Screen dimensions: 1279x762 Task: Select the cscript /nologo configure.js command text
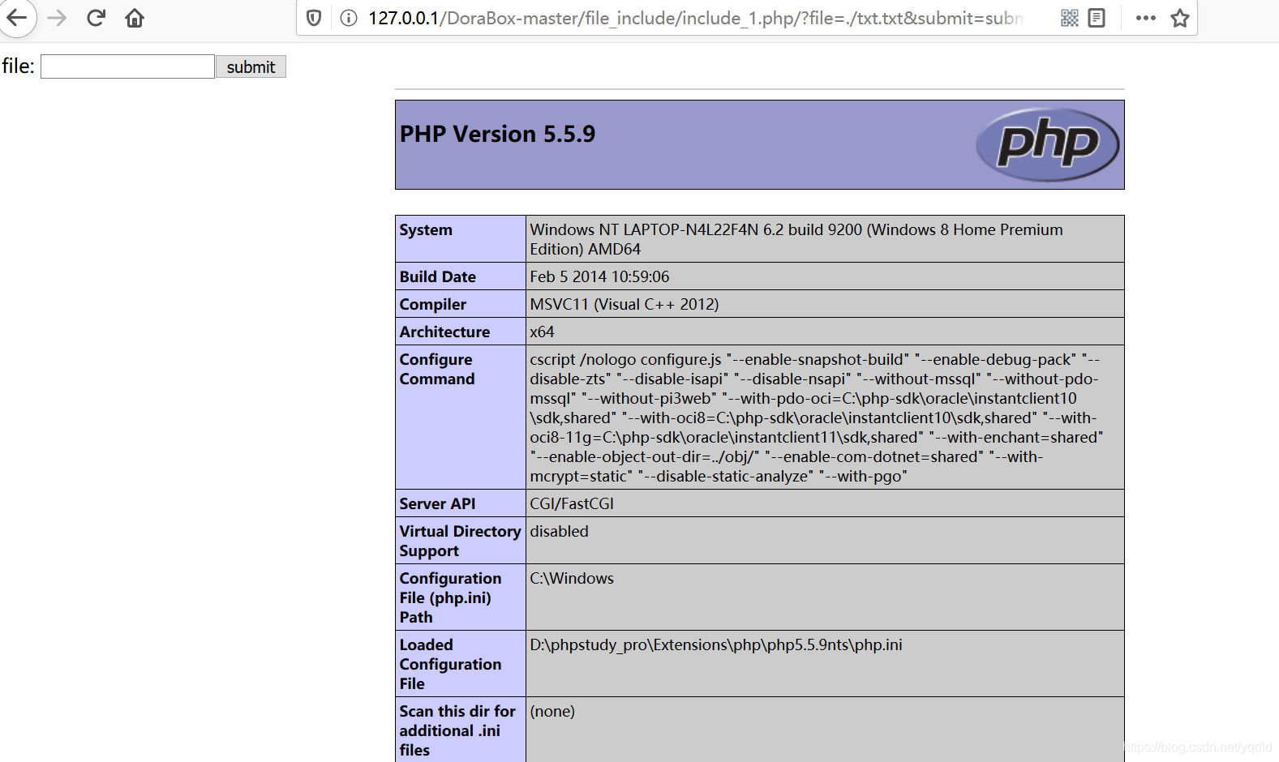tap(816, 417)
